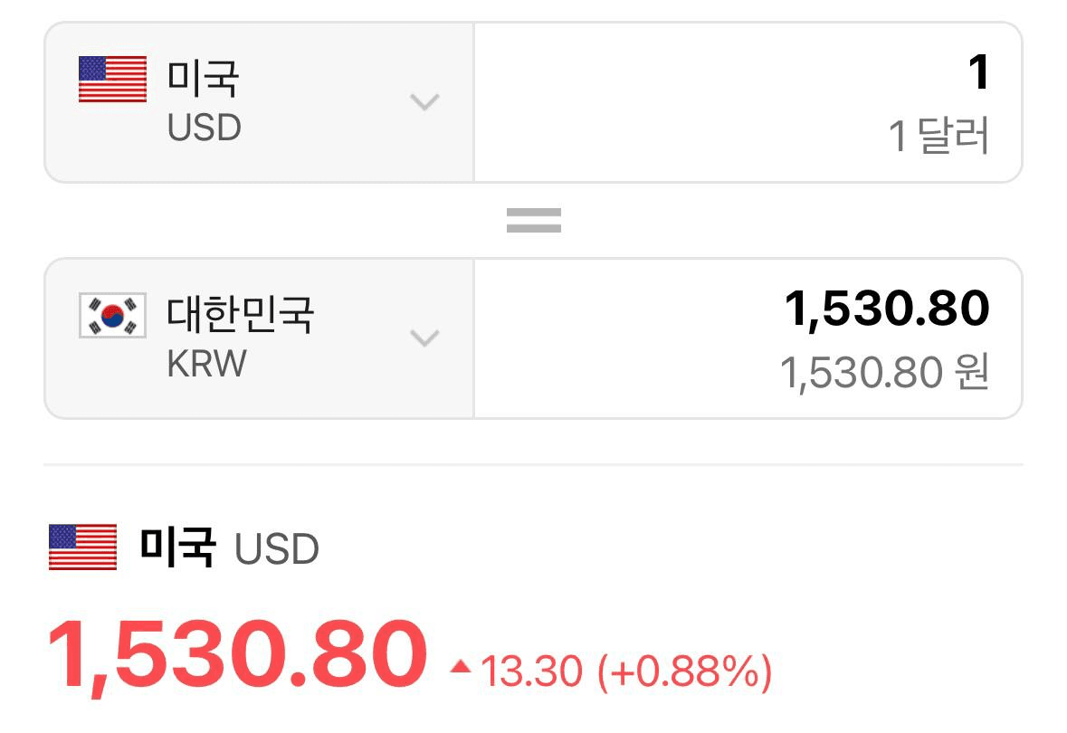Viewport: 1067px width, 733px height.
Task: Click the US flag beside the exchange rate heading
Action: (82, 547)
